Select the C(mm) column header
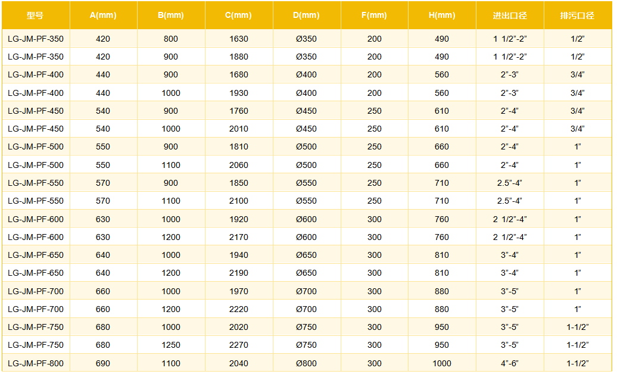 [x=238, y=15]
